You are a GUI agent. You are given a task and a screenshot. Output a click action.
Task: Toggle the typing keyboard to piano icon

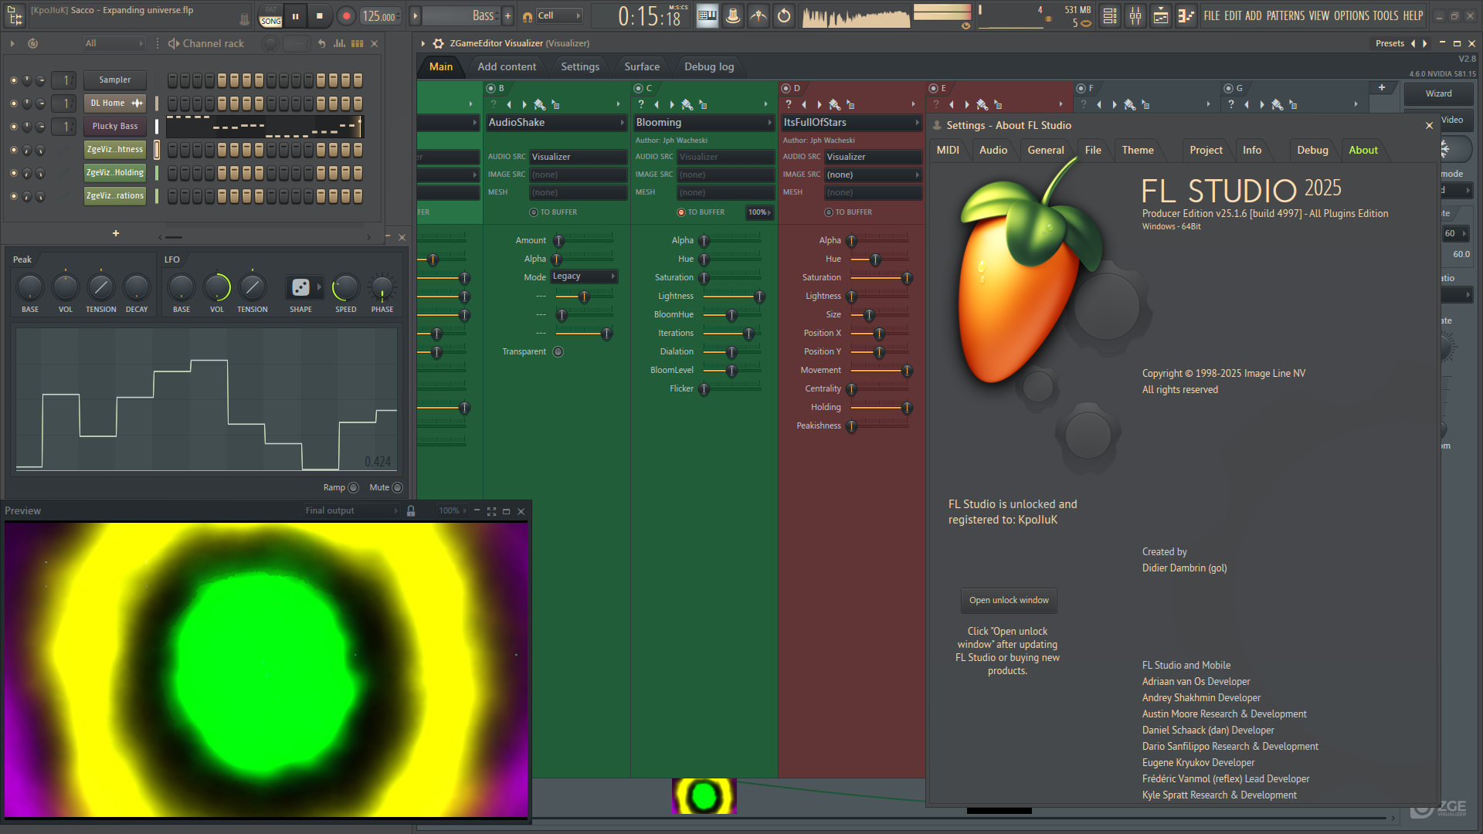click(708, 15)
